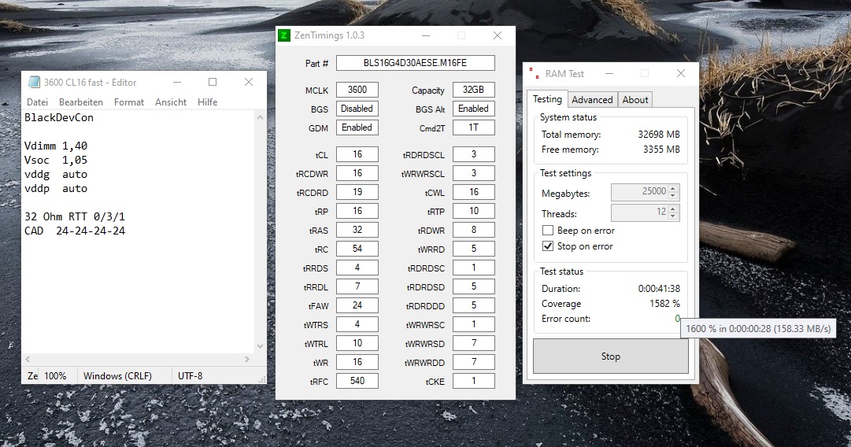The height and width of the screenshot is (447, 851).
Task: Click the Editor vertical scrollbar up arrow
Action: [260, 117]
